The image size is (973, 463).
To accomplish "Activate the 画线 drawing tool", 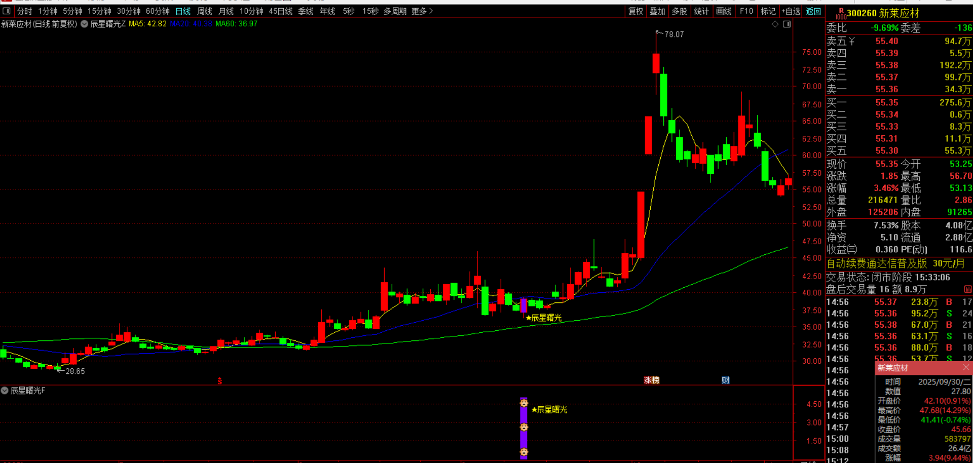I will click(x=724, y=11).
